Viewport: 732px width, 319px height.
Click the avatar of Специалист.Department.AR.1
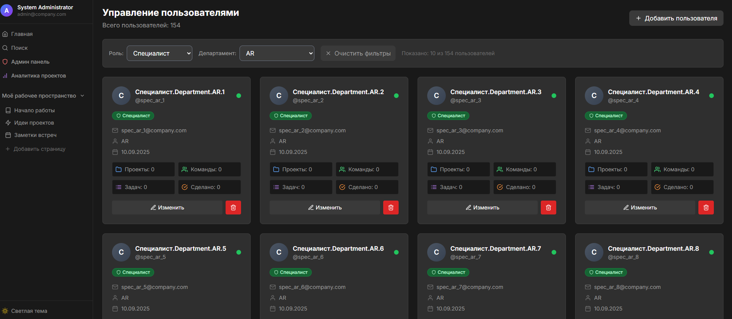121,96
